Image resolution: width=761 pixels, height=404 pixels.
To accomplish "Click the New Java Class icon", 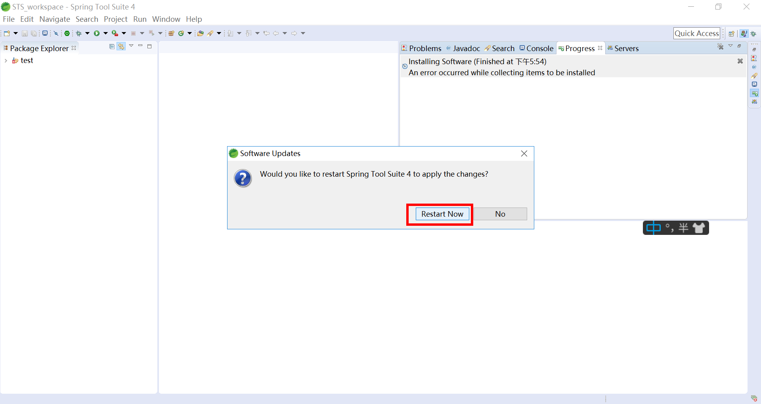I will click(x=181, y=33).
